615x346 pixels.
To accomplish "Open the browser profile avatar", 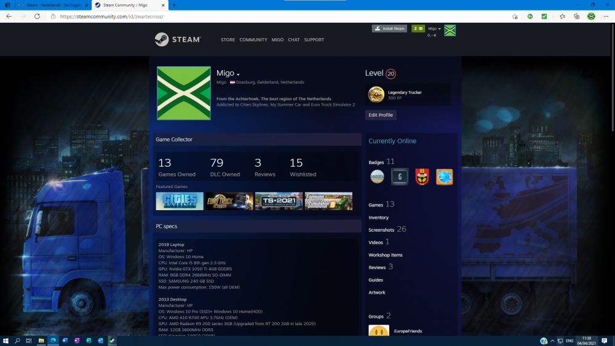I will coord(591,17).
